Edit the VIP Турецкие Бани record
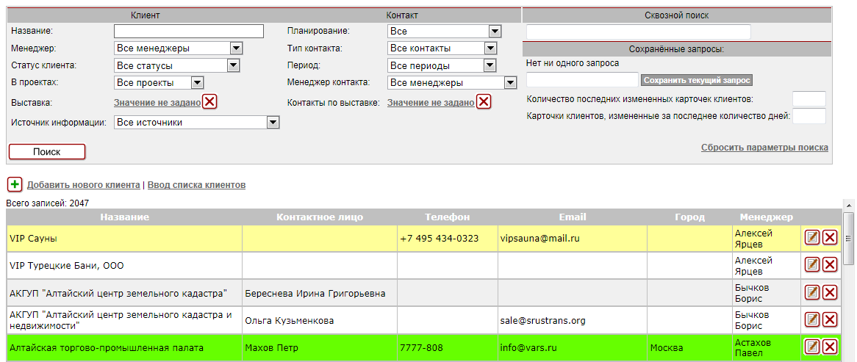 pos(812,265)
